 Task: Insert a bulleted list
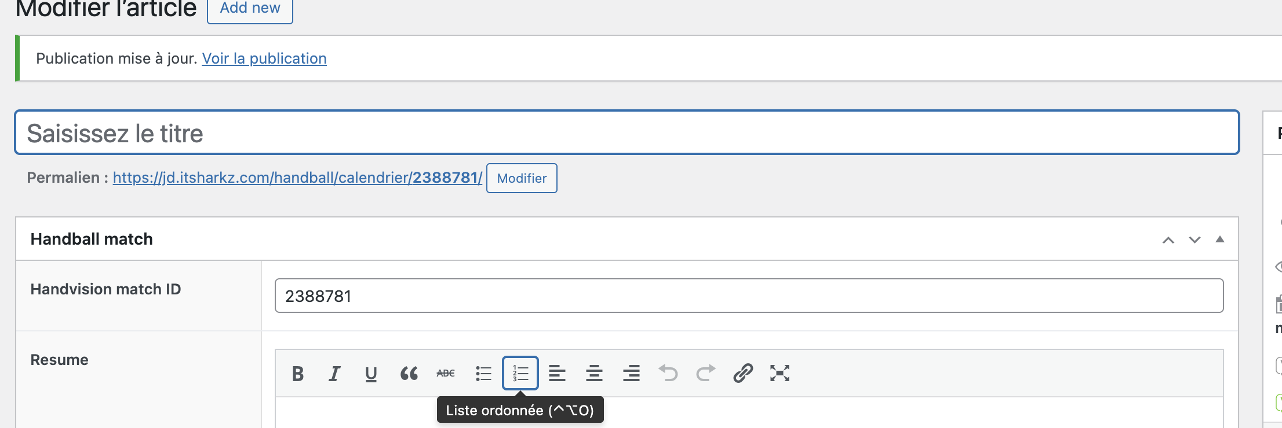(483, 374)
